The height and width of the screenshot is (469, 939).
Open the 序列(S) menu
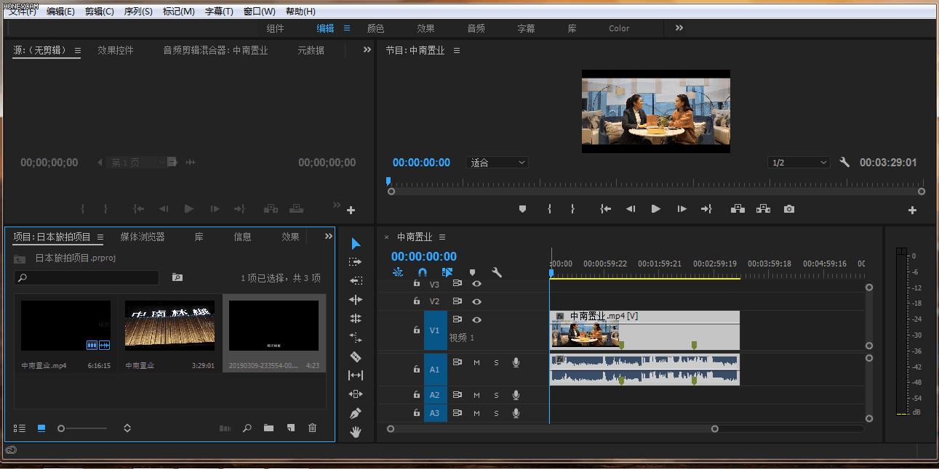[138, 11]
